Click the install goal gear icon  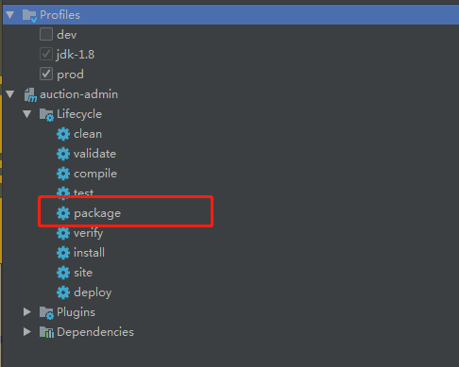[63, 253]
